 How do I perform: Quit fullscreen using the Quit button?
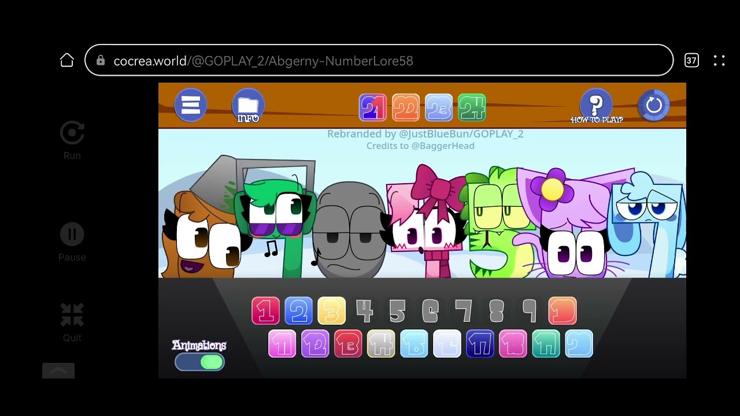[72, 323]
